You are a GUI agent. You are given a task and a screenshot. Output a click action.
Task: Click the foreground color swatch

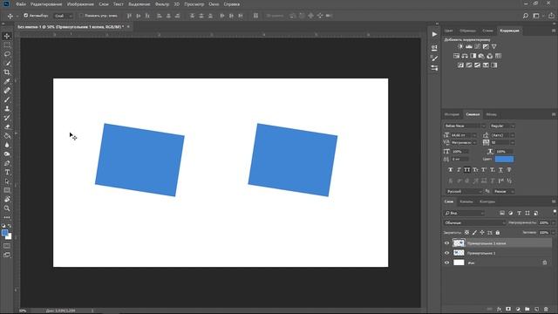[x=4, y=233]
